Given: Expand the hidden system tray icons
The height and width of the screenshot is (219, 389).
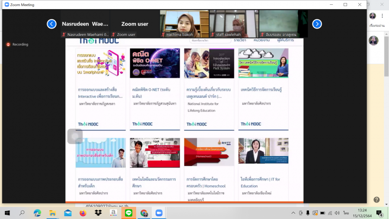Looking at the screenshot, I should tap(293, 213).
